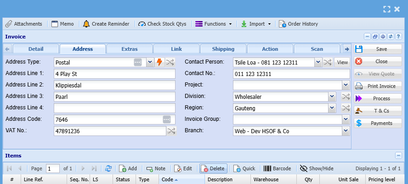Click the Print Invoice button
Image resolution: width=408 pixels, height=184 pixels.
click(x=377, y=86)
